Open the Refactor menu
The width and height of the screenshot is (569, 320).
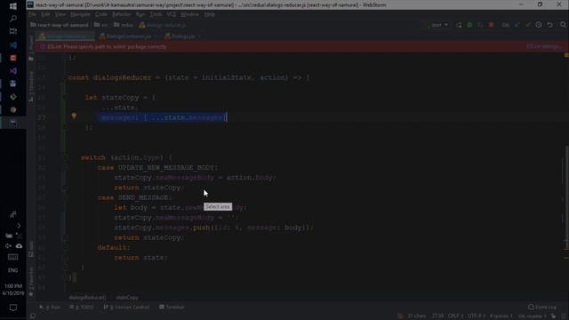click(121, 14)
